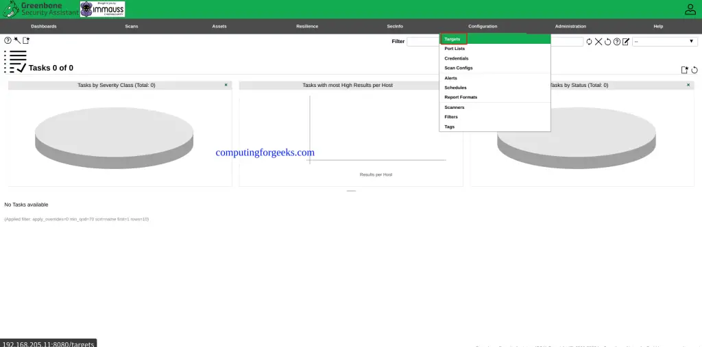
Task: Open the saved filters dropdown
Action: coord(665,42)
